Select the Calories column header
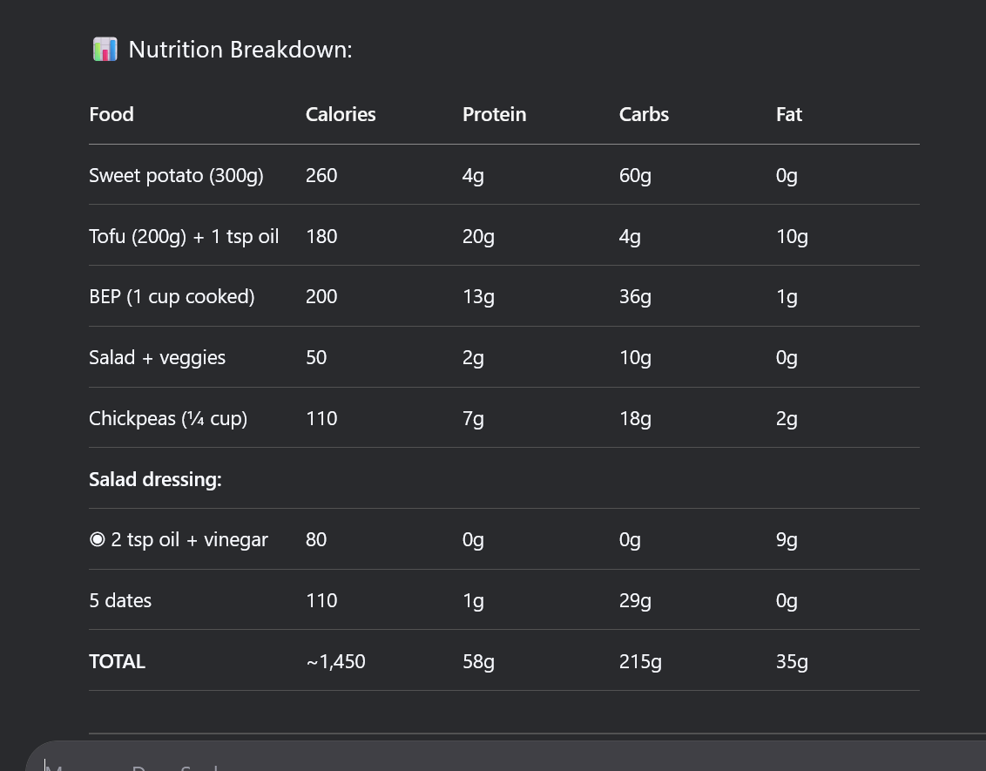 click(x=341, y=115)
